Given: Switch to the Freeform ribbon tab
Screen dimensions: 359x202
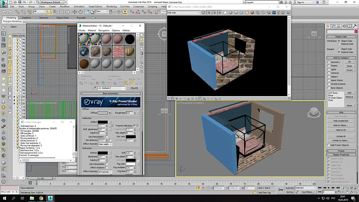Looking at the screenshot, I should coord(26,18).
